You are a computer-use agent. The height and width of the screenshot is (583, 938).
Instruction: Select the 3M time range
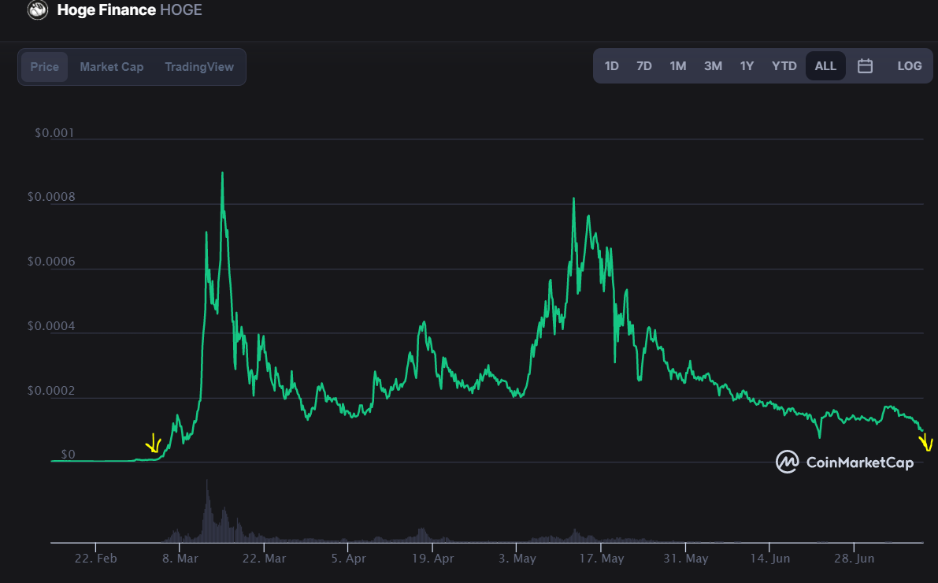(x=713, y=66)
